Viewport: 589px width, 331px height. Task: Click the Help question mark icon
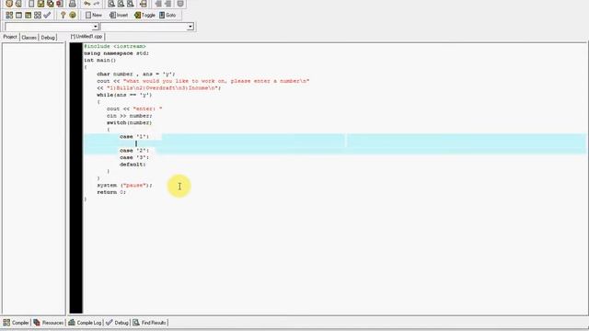click(x=64, y=15)
